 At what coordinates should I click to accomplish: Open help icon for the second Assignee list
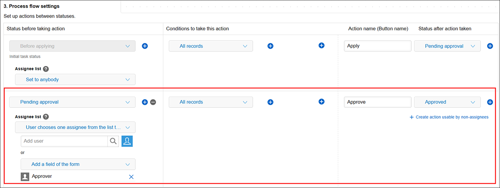coord(46,117)
